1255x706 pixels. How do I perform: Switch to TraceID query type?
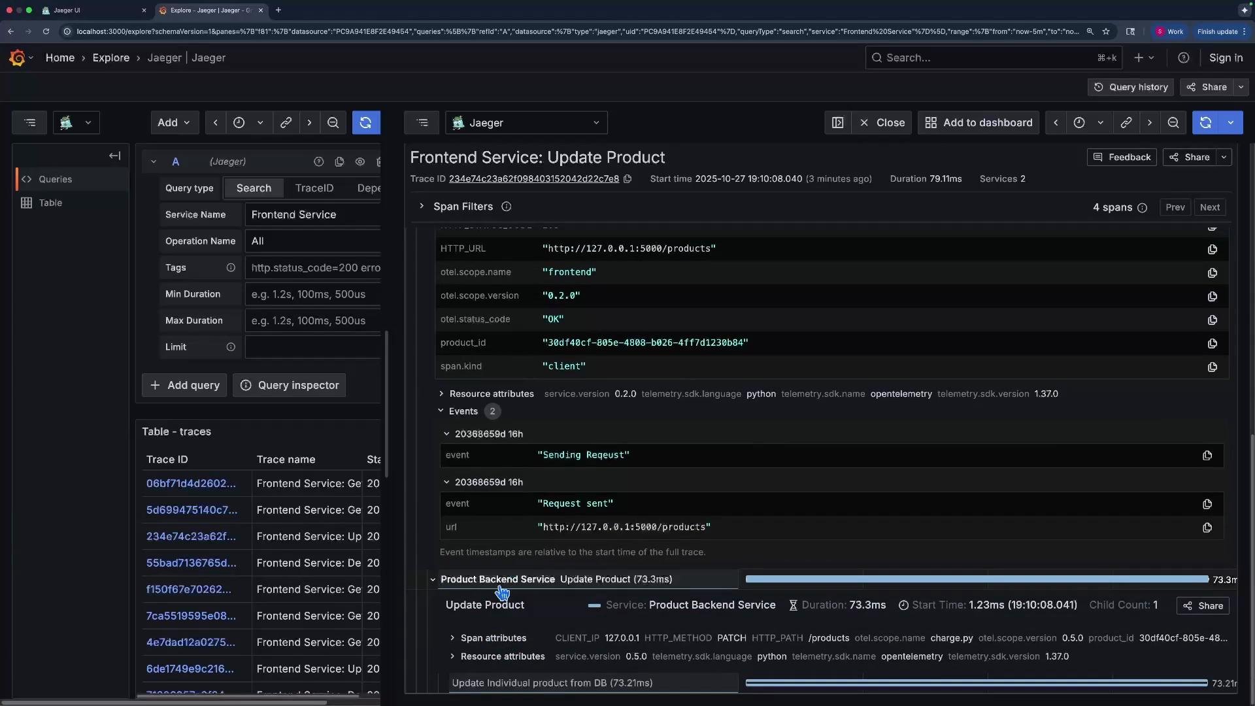pos(314,188)
